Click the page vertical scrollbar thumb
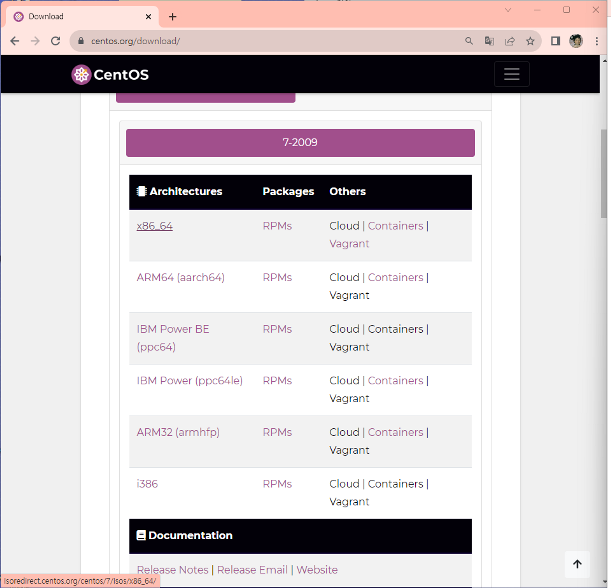This screenshot has height=588, width=611. click(604, 174)
